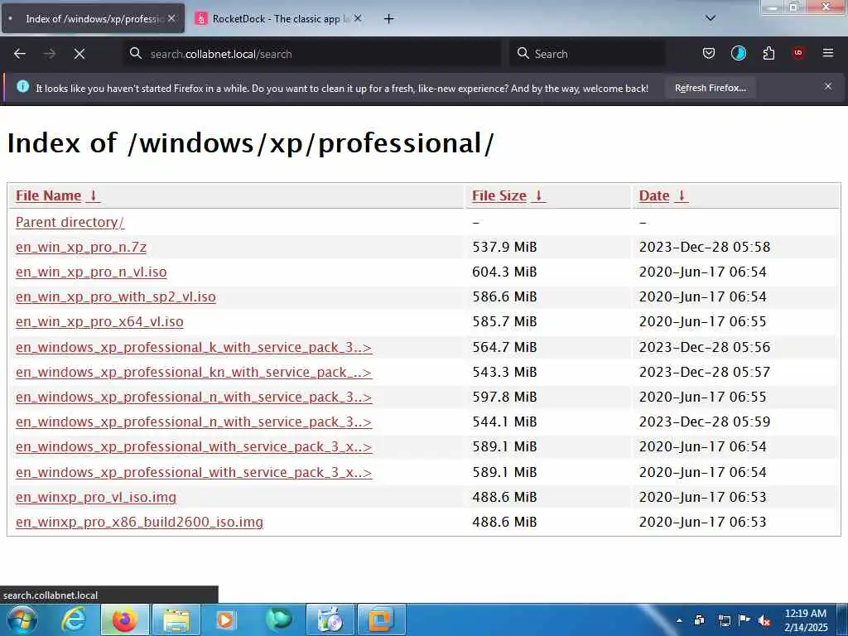
Task: Open the orange VM taskbar app icon
Action: (x=381, y=619)
